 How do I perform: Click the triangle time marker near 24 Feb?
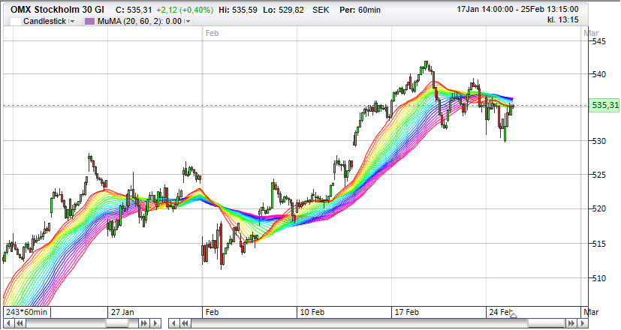point(514,315)
